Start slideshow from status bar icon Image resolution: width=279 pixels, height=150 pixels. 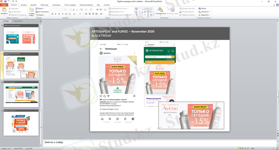click(248, 148)
